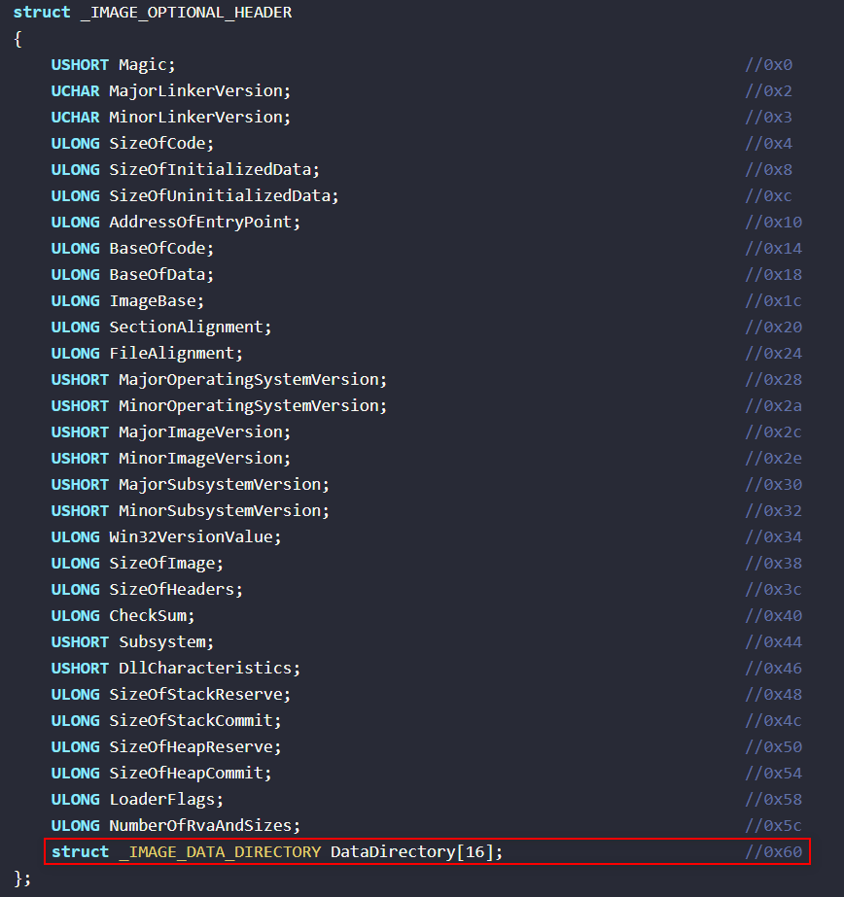
Task: Click the //0x28 offset comment
Action: (774, 380)
